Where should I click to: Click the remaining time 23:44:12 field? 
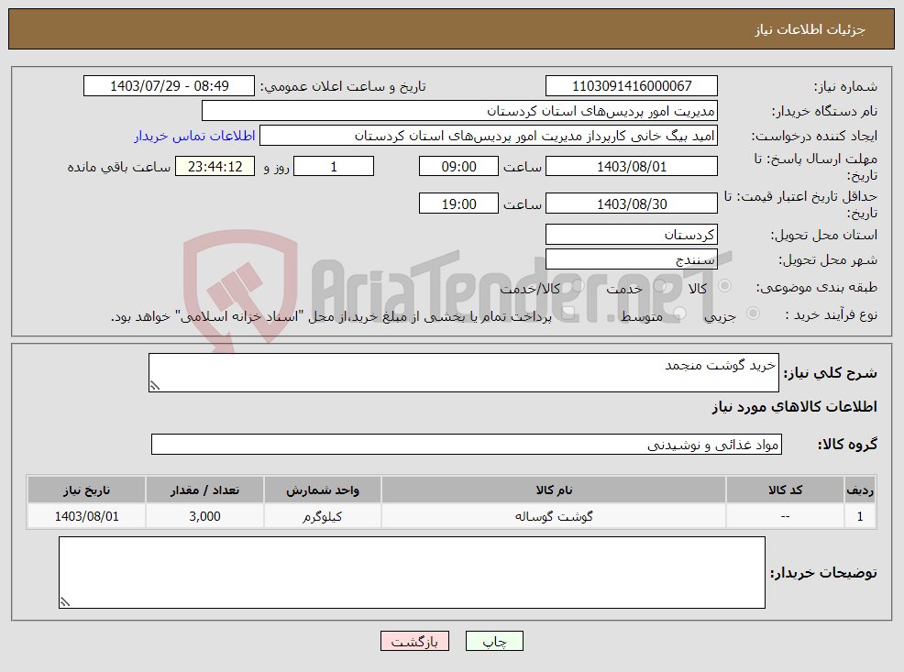coord(215,167)
